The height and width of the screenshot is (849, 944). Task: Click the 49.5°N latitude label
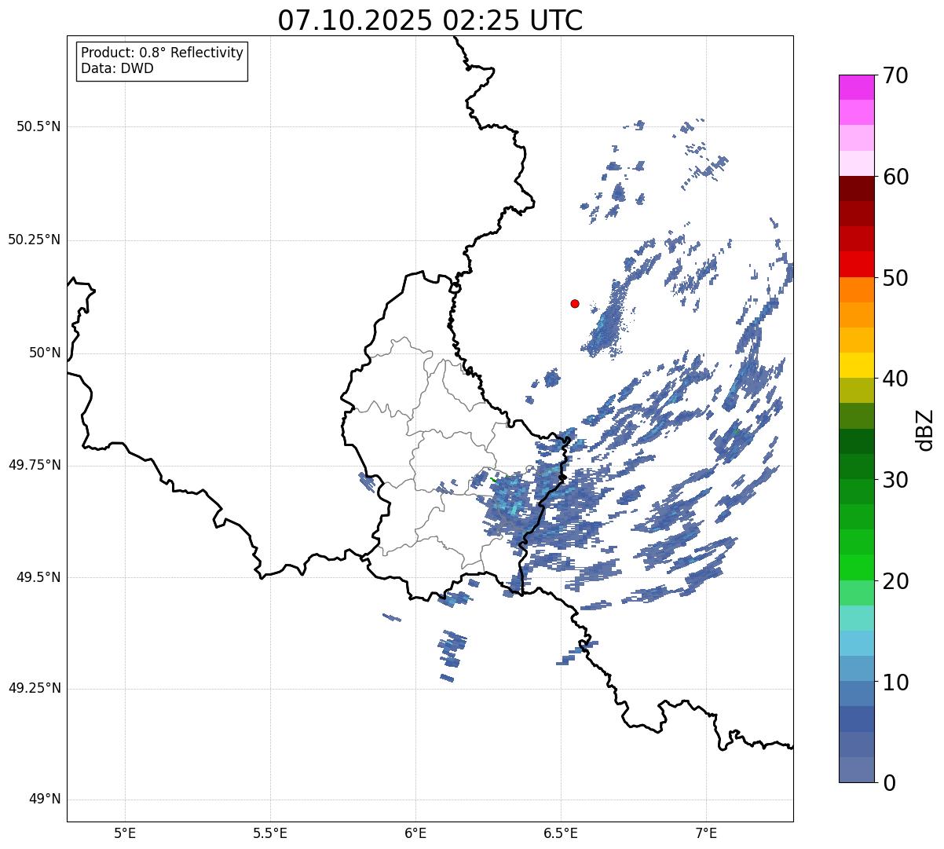[x=38, y=577]
